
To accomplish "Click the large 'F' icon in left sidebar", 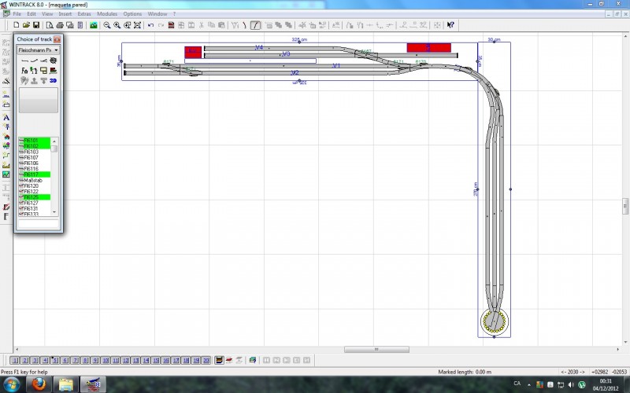I will (6, 217).
